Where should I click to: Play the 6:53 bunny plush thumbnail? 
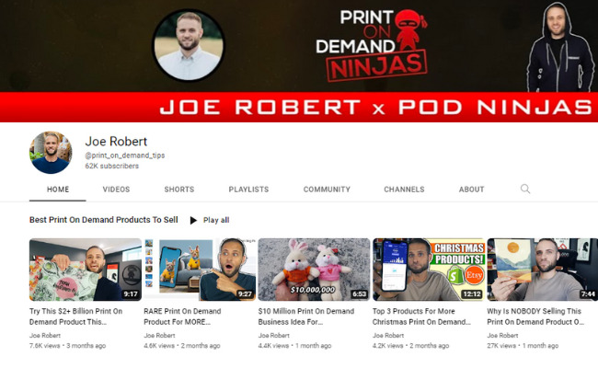[315, 270]
